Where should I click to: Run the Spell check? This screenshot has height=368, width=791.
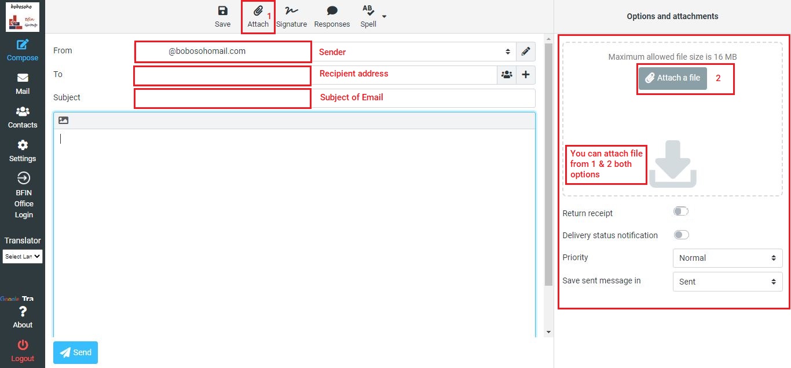click(x=368, y=16)
